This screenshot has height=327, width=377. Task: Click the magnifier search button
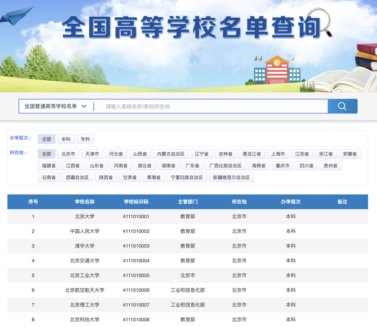click(342, 106)
